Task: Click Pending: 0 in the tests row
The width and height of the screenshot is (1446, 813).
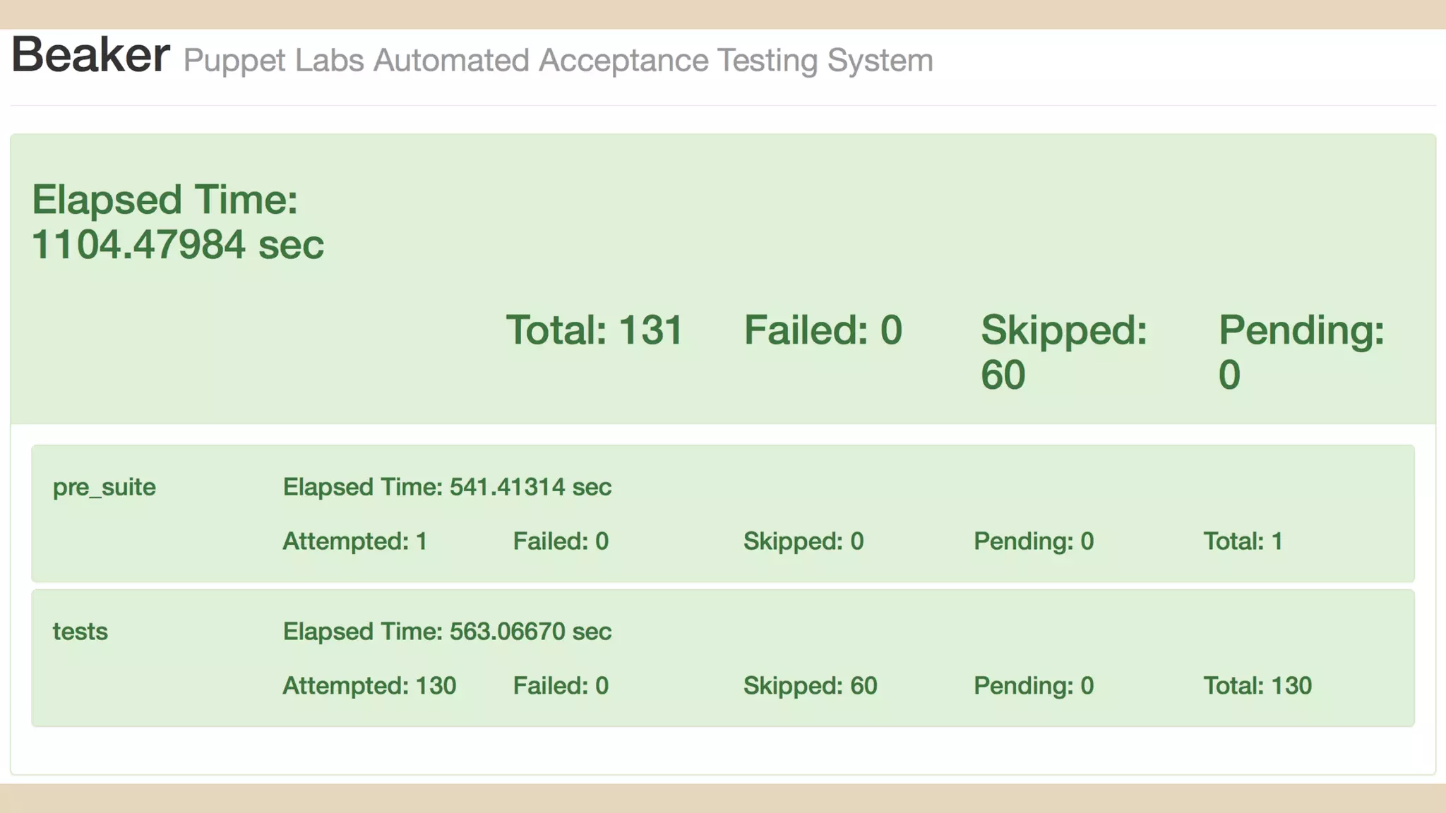Action: point(1034,686)
